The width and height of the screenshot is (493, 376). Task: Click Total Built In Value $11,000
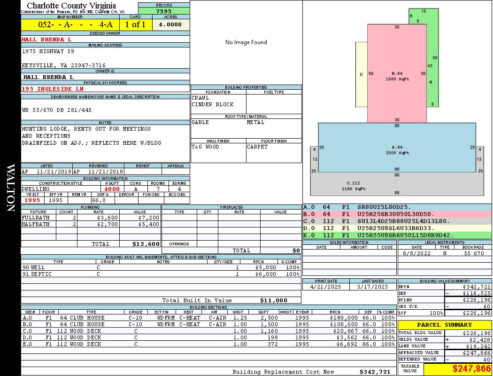(x=274, y=300)
